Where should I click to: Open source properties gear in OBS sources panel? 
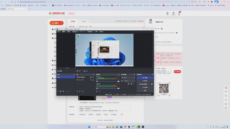[x=83, y=91]
